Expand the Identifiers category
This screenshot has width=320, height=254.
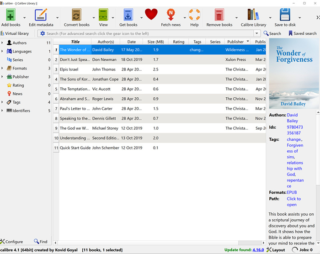tap(2, 111)
